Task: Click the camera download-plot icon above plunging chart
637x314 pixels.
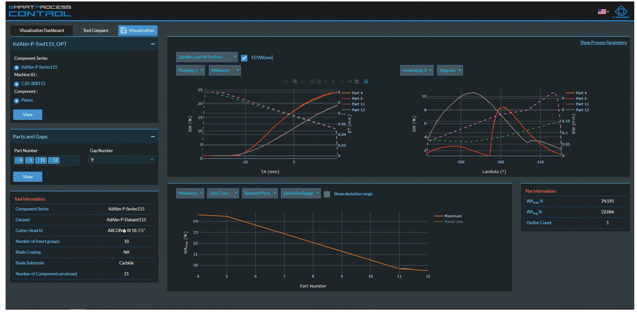Action: click(x=286, y=82)
